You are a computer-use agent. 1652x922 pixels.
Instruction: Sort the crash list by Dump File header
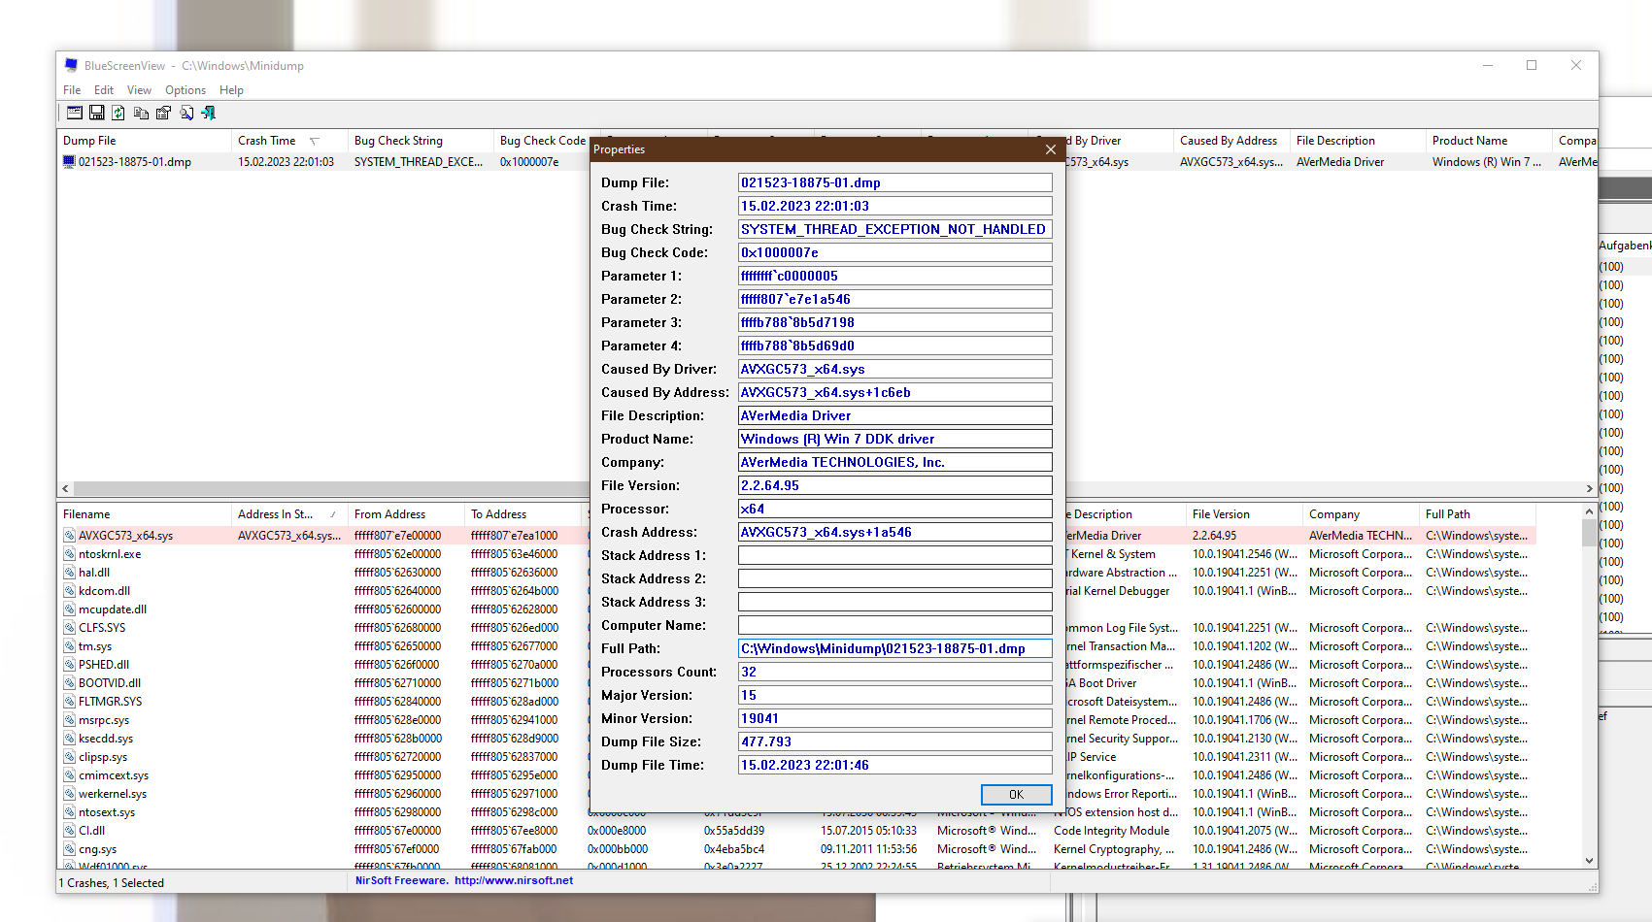[x=144, y=141]
